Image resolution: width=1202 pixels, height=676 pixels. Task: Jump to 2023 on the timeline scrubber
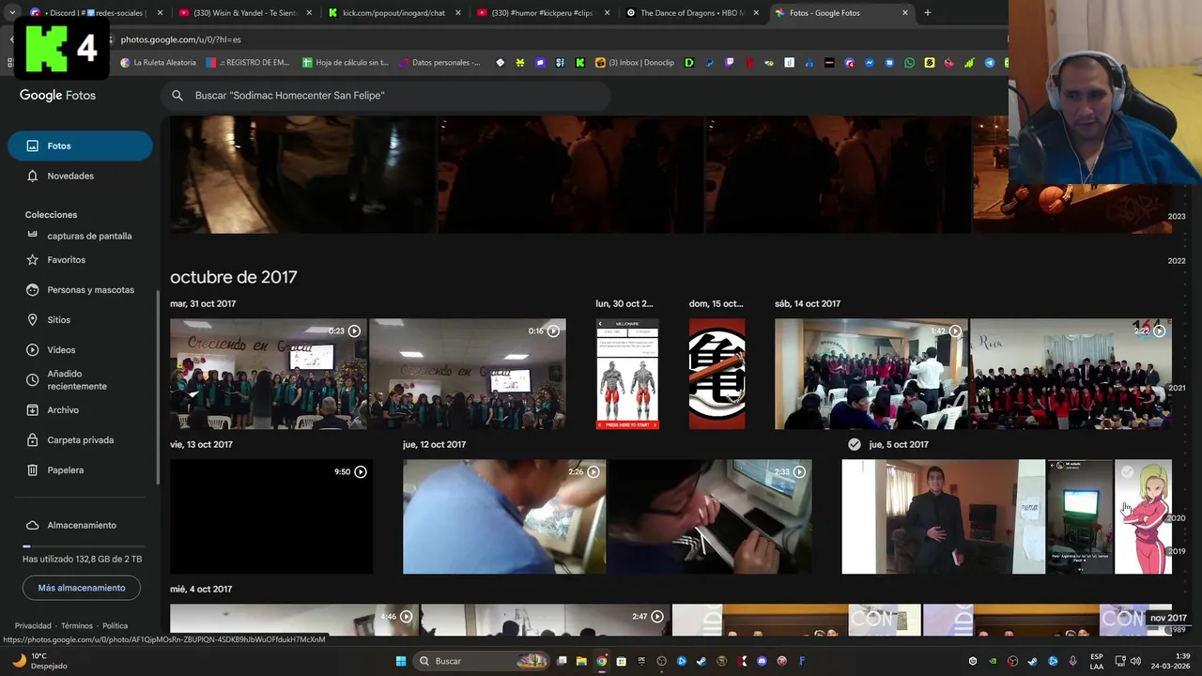click(x=1177, y=216)
